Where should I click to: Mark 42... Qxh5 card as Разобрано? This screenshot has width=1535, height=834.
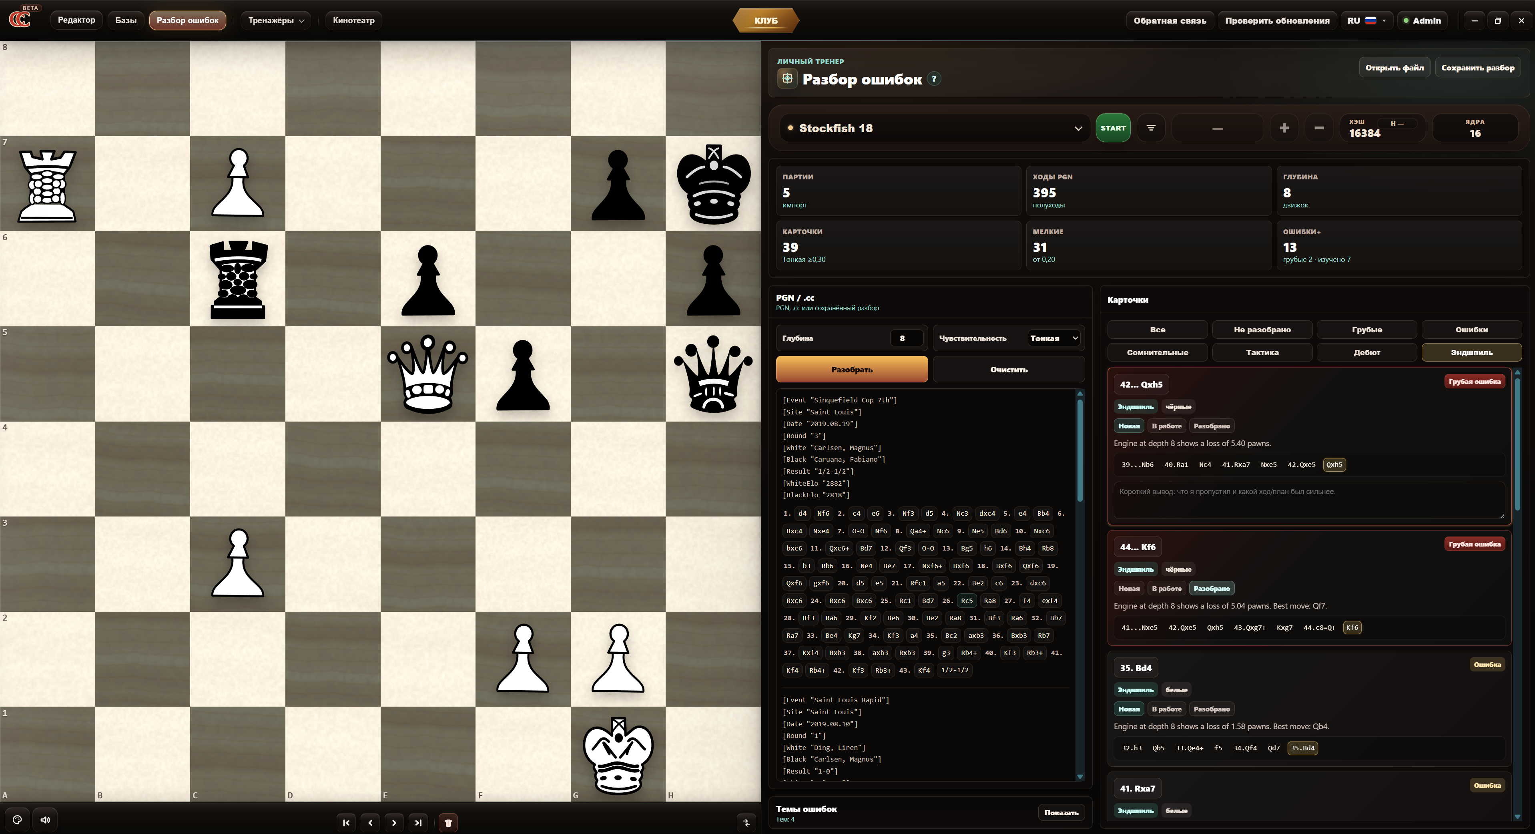tap(1212, 426)
